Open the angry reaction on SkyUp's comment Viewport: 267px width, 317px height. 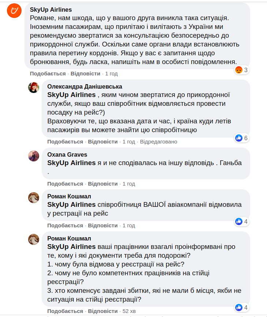(x=239, y=70)
